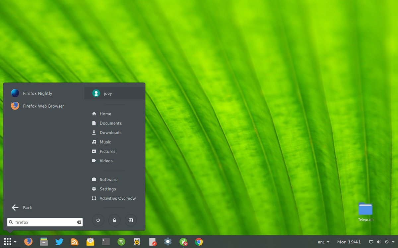
Task: Select Activities Overview in the menu
Action: [117, 198]
